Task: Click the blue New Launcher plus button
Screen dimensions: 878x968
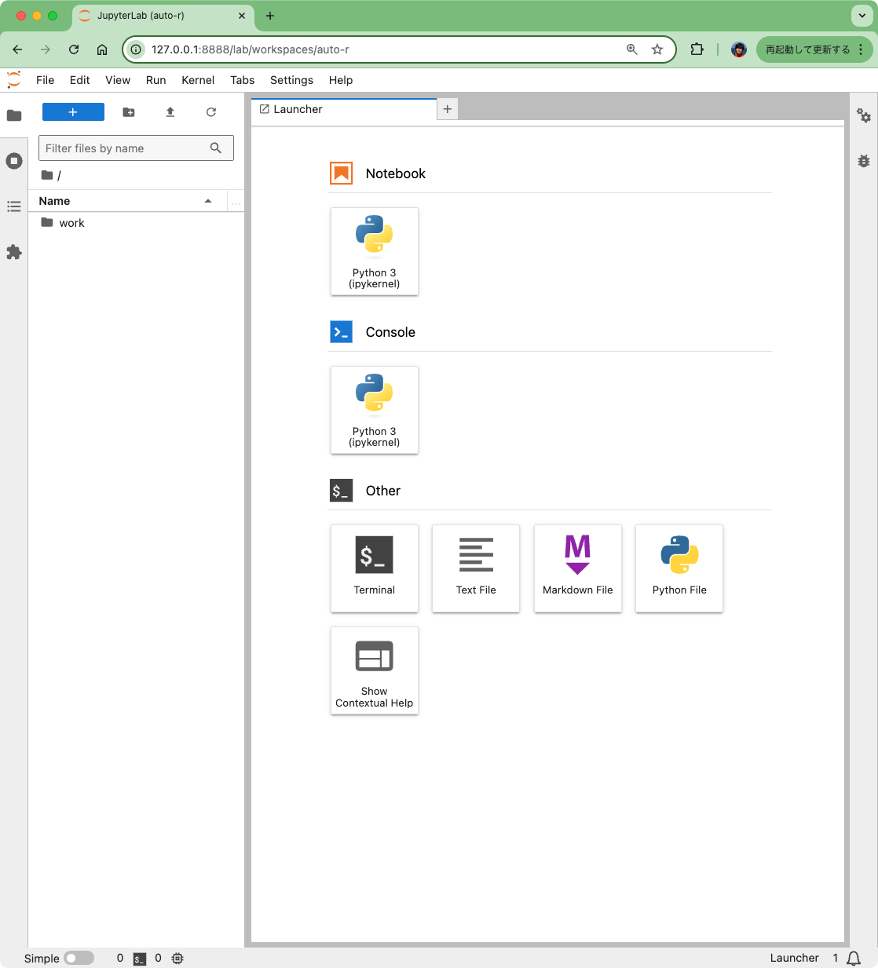Action: click(x=73, y=112)
